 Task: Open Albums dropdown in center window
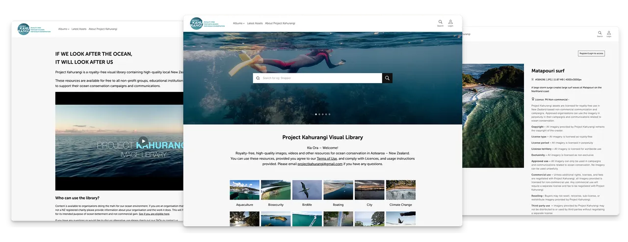click(238, 23)
